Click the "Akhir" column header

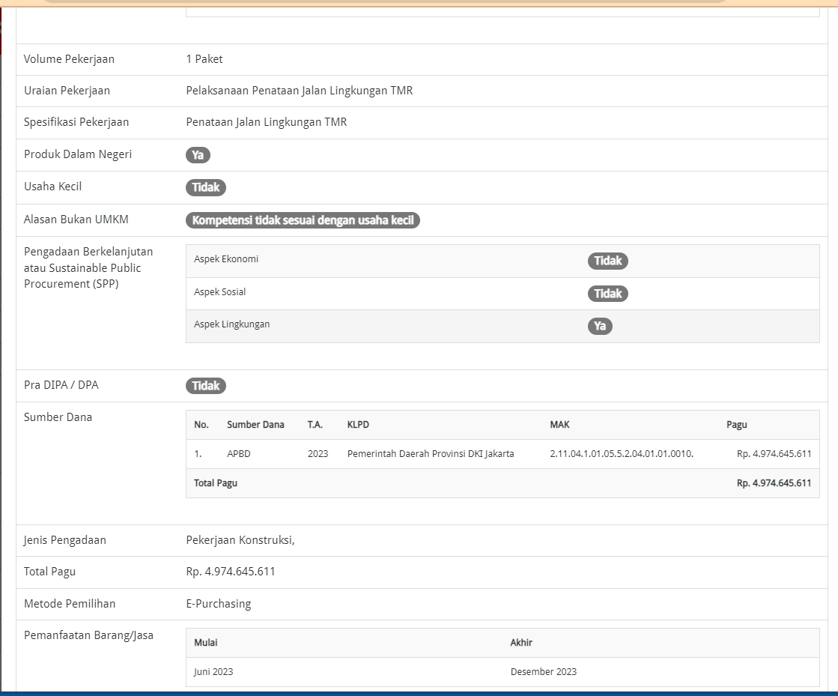point(521,643)
